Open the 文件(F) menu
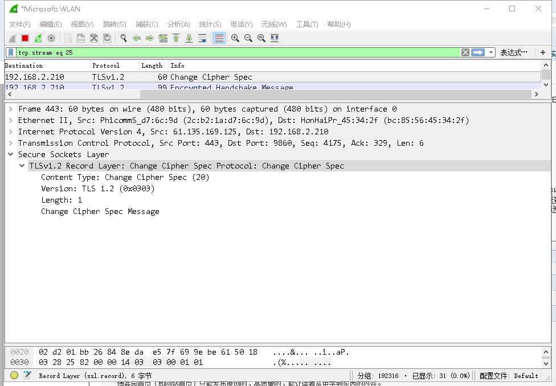Viewport: 556px width, 386px height. 19,24
